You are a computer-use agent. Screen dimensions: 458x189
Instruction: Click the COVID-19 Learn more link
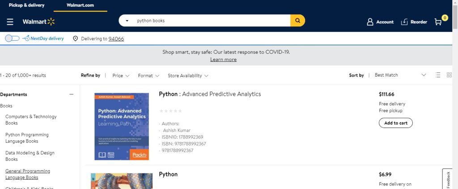point(223,60)
